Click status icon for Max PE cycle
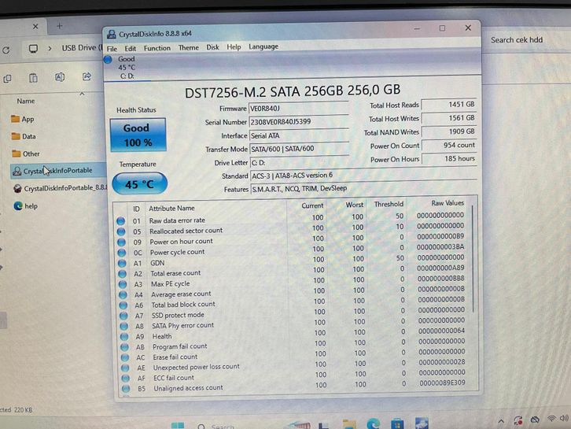 coord(123,284)
